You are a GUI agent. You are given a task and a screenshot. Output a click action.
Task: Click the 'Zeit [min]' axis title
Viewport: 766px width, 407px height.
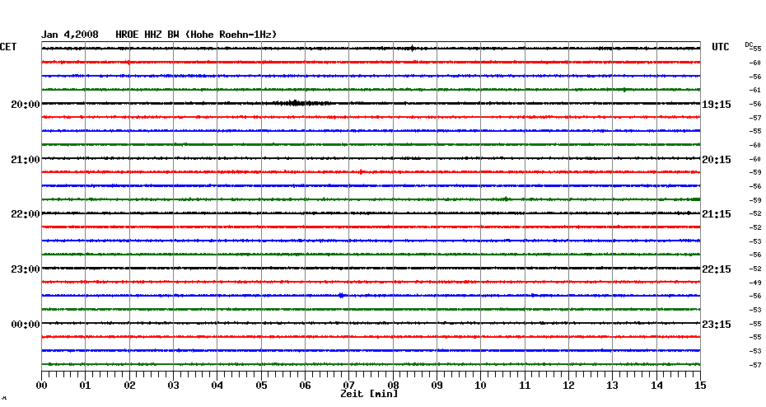pyautogui.click(x=369, y=394)
